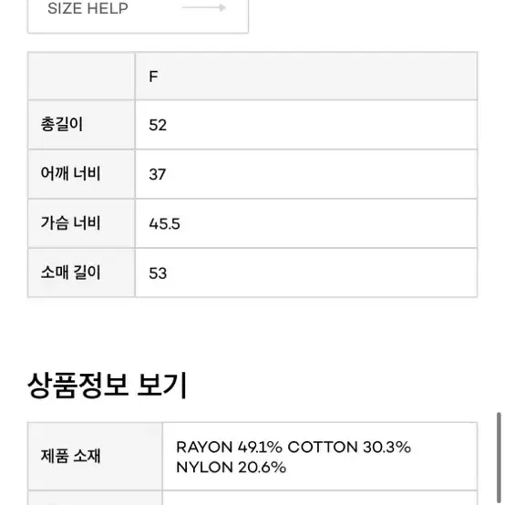Click the 상품정보 보기 heading
Viewport: 505px width, 505px height.
pyautogui.click(x=107, y=386)
